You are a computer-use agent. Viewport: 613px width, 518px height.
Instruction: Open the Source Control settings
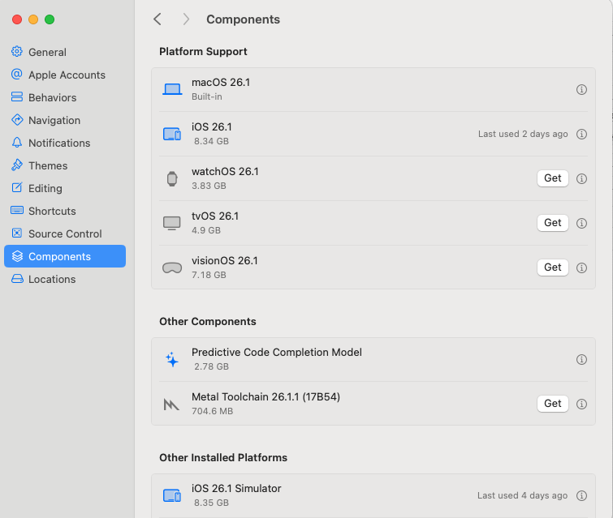64,233
